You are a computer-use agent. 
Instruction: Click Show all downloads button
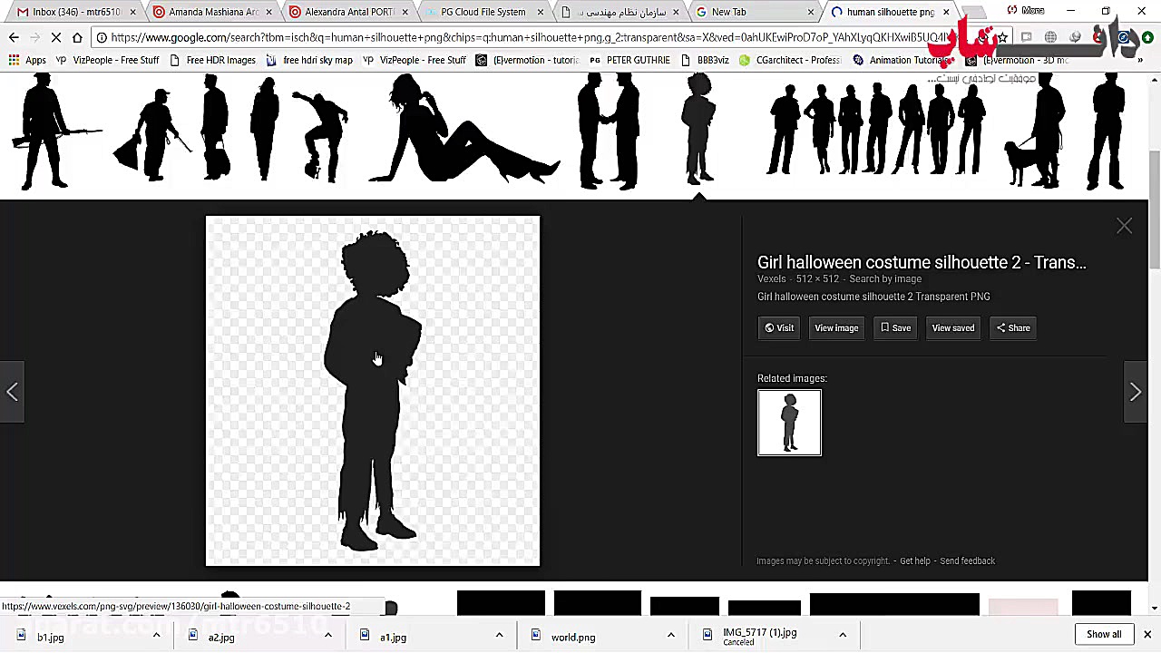pos(1104,634)
